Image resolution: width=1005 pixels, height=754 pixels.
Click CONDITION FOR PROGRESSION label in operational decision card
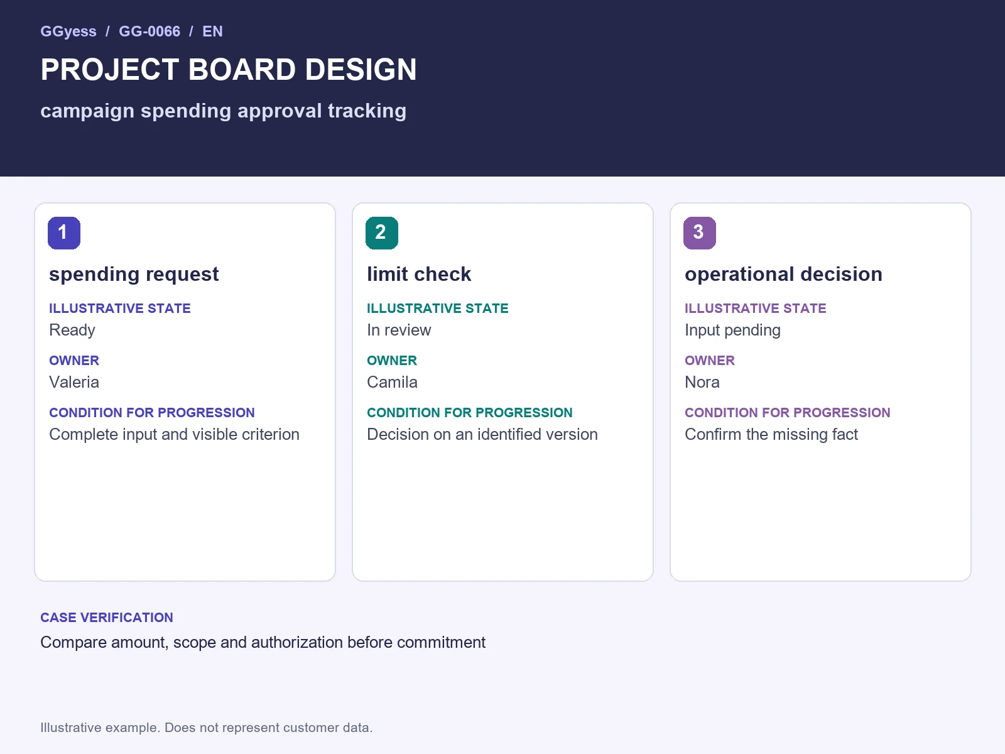[788, 413]
